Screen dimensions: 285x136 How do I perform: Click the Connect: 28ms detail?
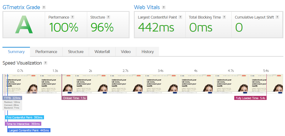point(11,105)
